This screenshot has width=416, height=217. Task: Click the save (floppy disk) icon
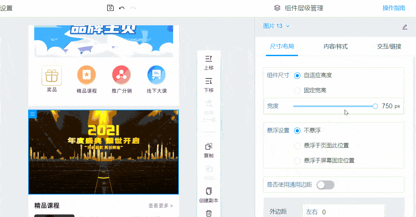click(110, 8)
